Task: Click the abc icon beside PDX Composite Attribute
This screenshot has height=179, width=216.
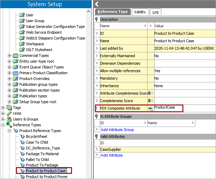Action: [150, 108]
